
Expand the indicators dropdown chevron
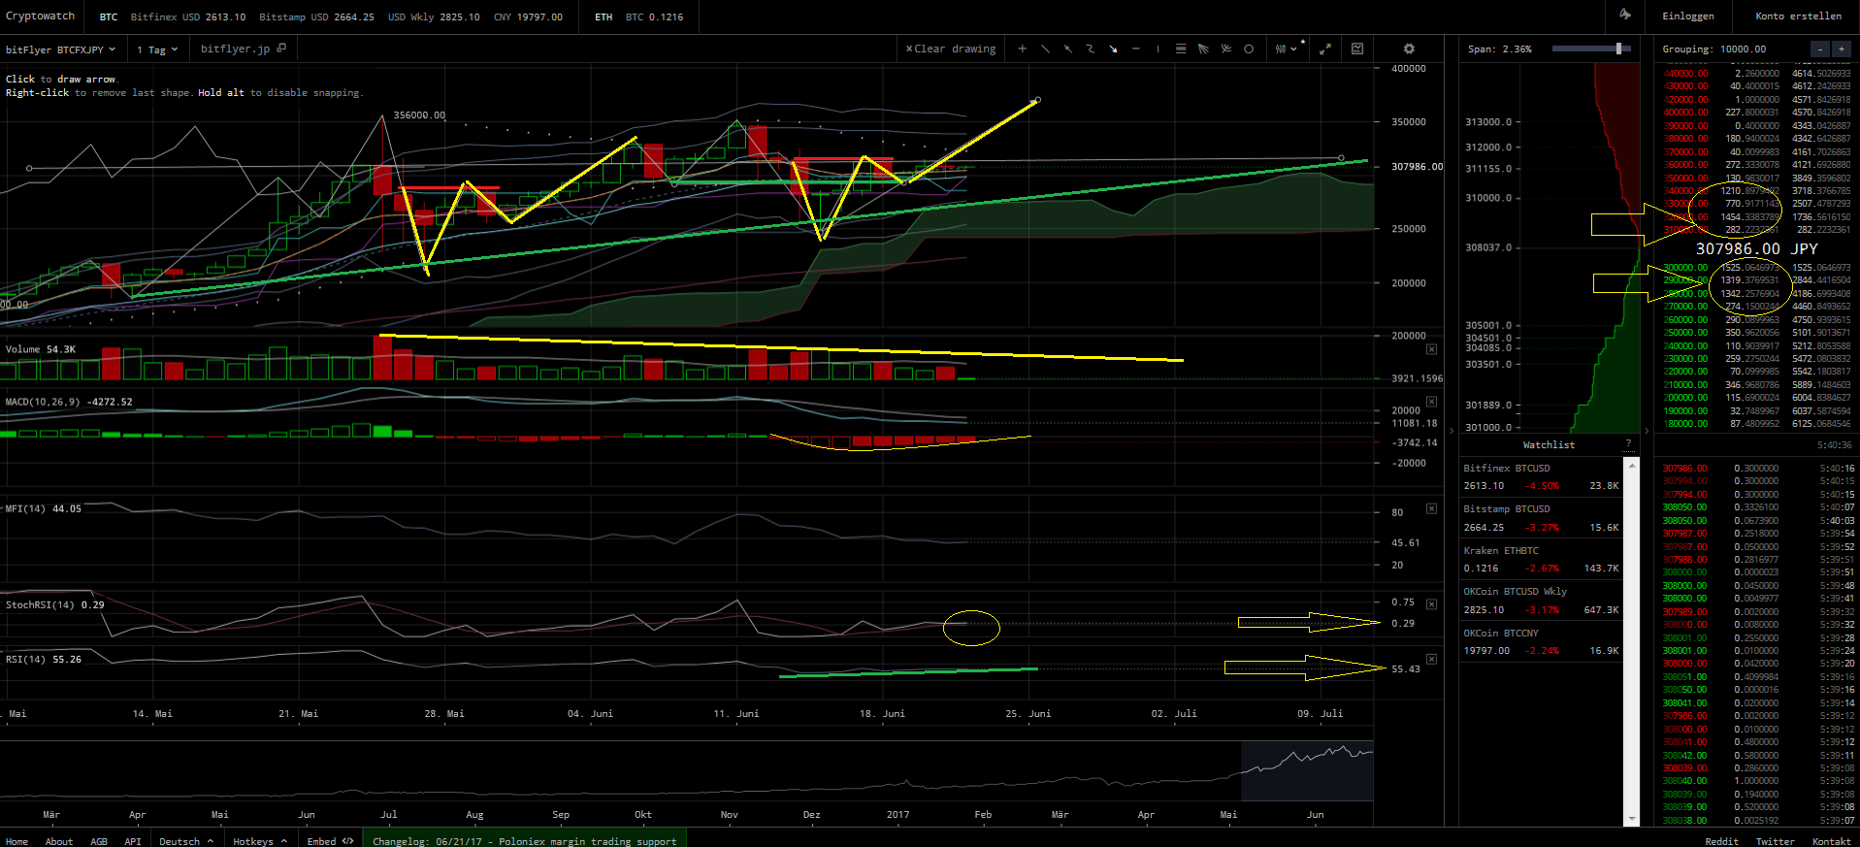tap(1294, 49)
